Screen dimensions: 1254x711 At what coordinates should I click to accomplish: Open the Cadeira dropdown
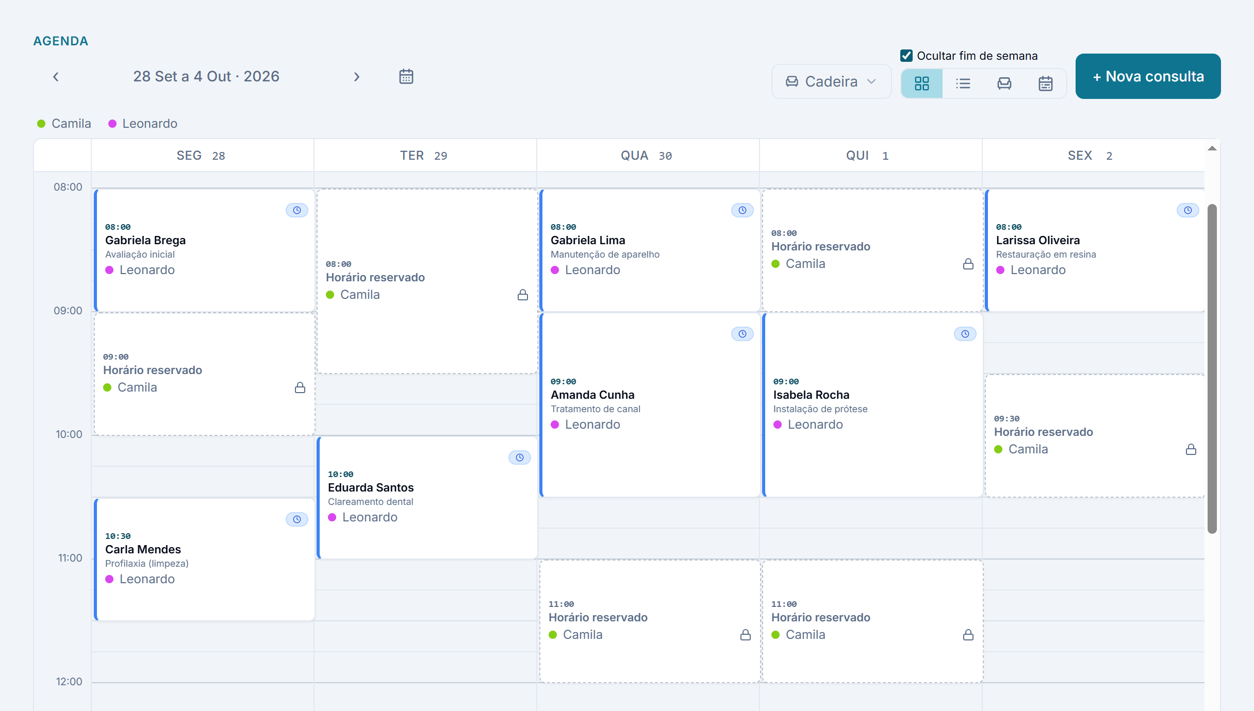pyautogui.click(x=831, y=81)
